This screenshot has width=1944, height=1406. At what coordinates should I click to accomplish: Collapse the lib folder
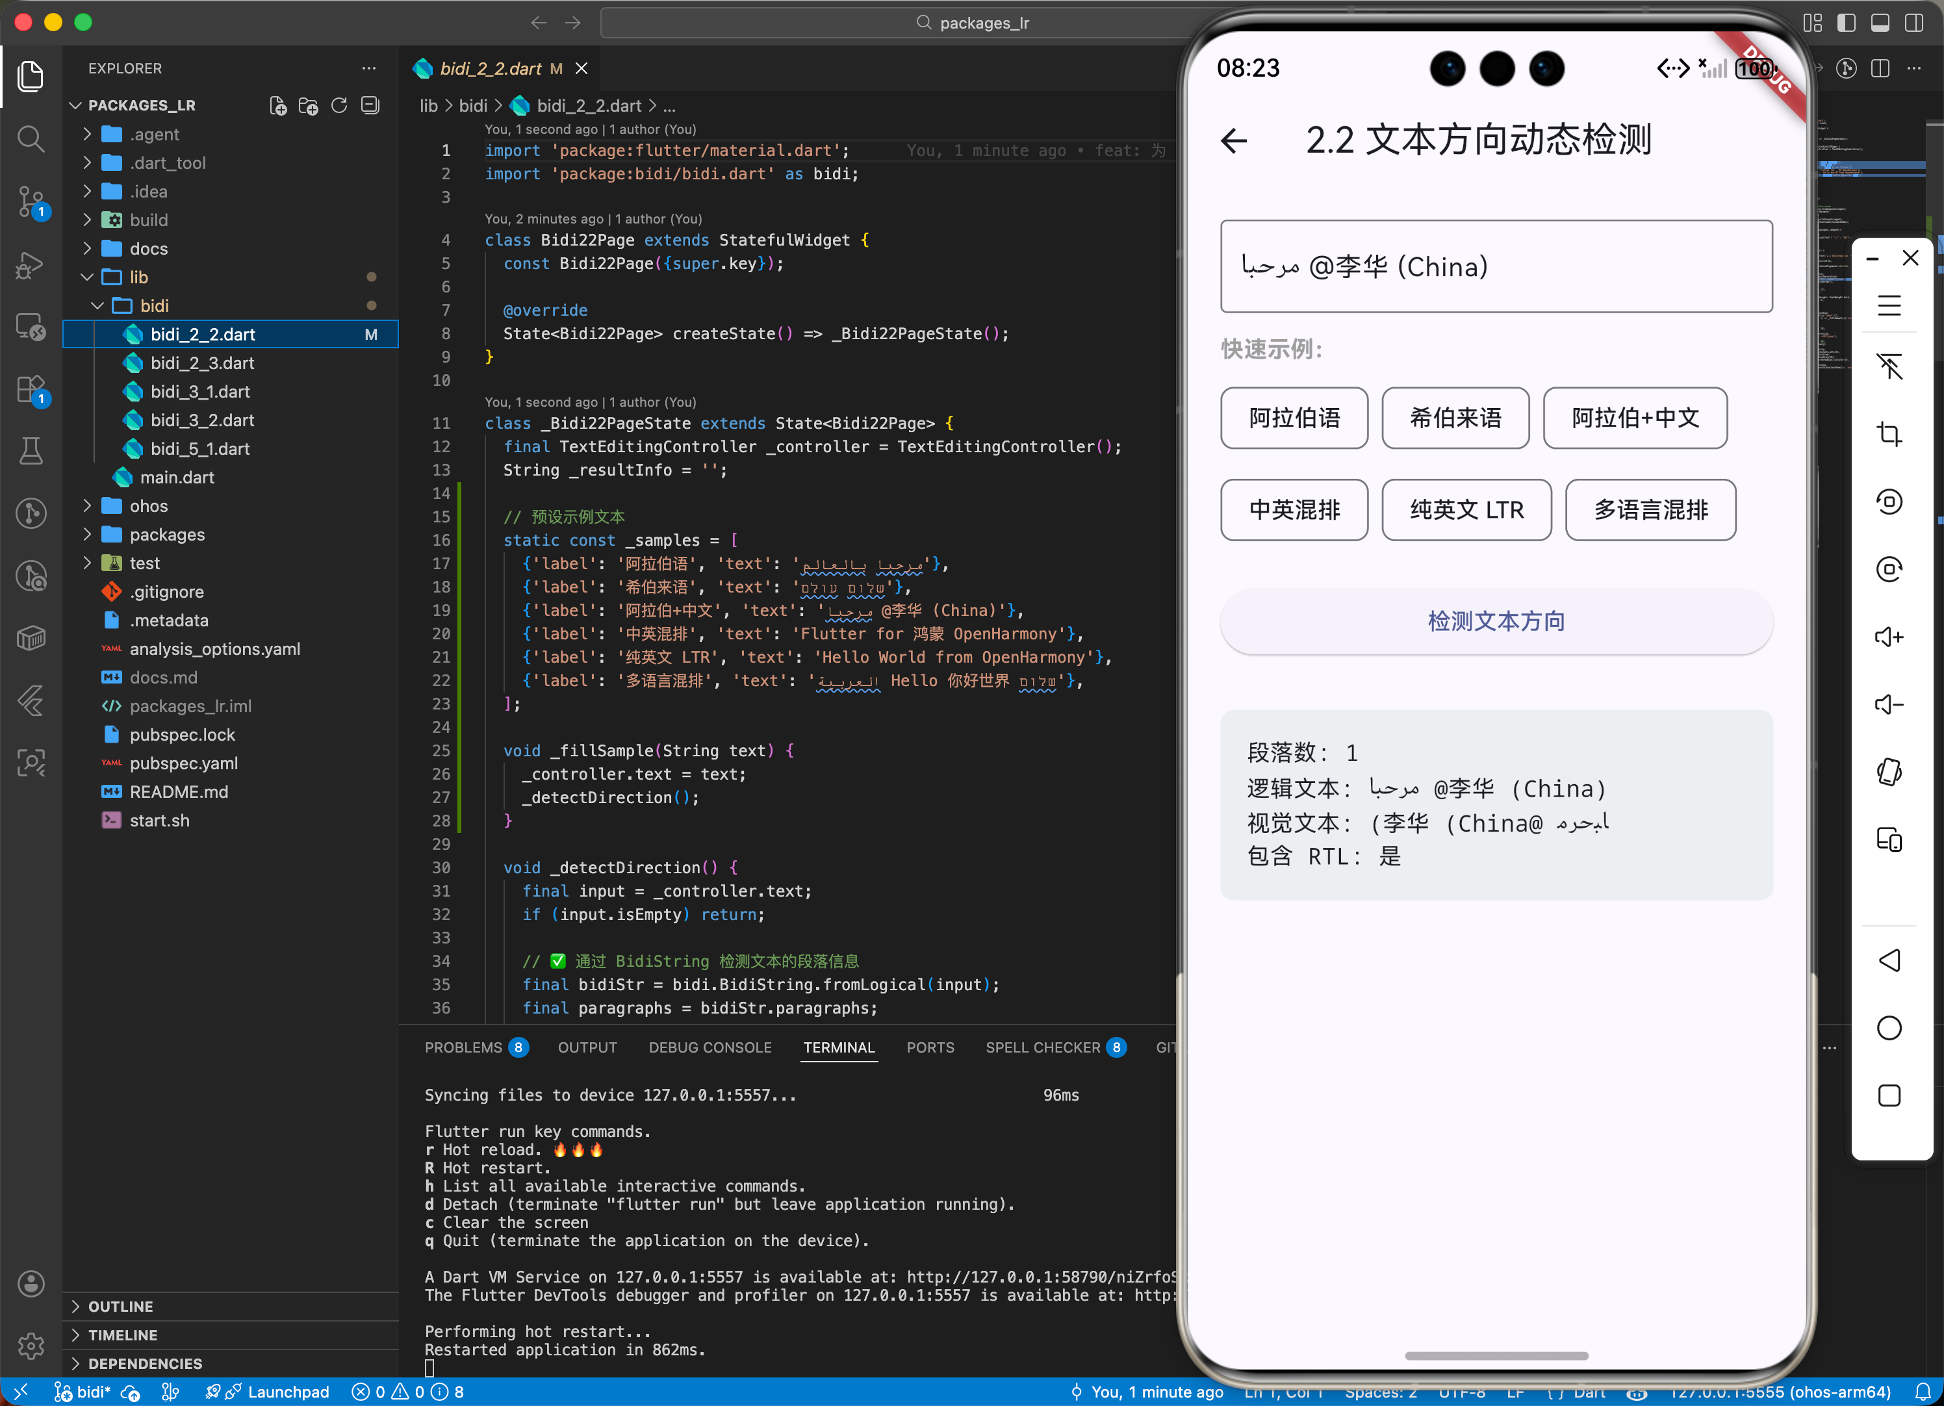138,278
